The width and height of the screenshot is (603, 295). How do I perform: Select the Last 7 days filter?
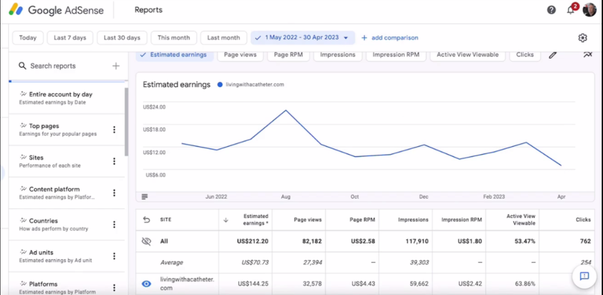pyautogui.click(x=70, y=38)
